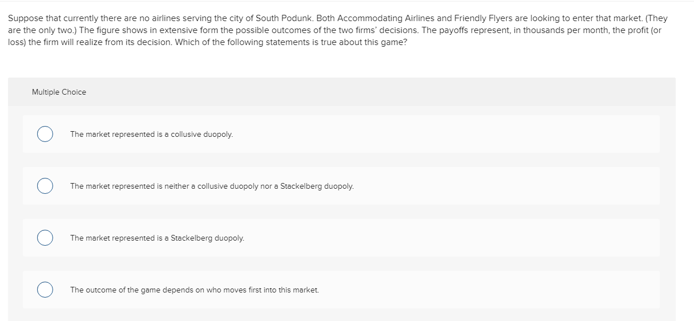Image resolution: width=694 pixels, height=321 pixels.
Task: Click the answer text 'The market represented is a Stackelberg duopoly.'
Action: coord(157,238)
